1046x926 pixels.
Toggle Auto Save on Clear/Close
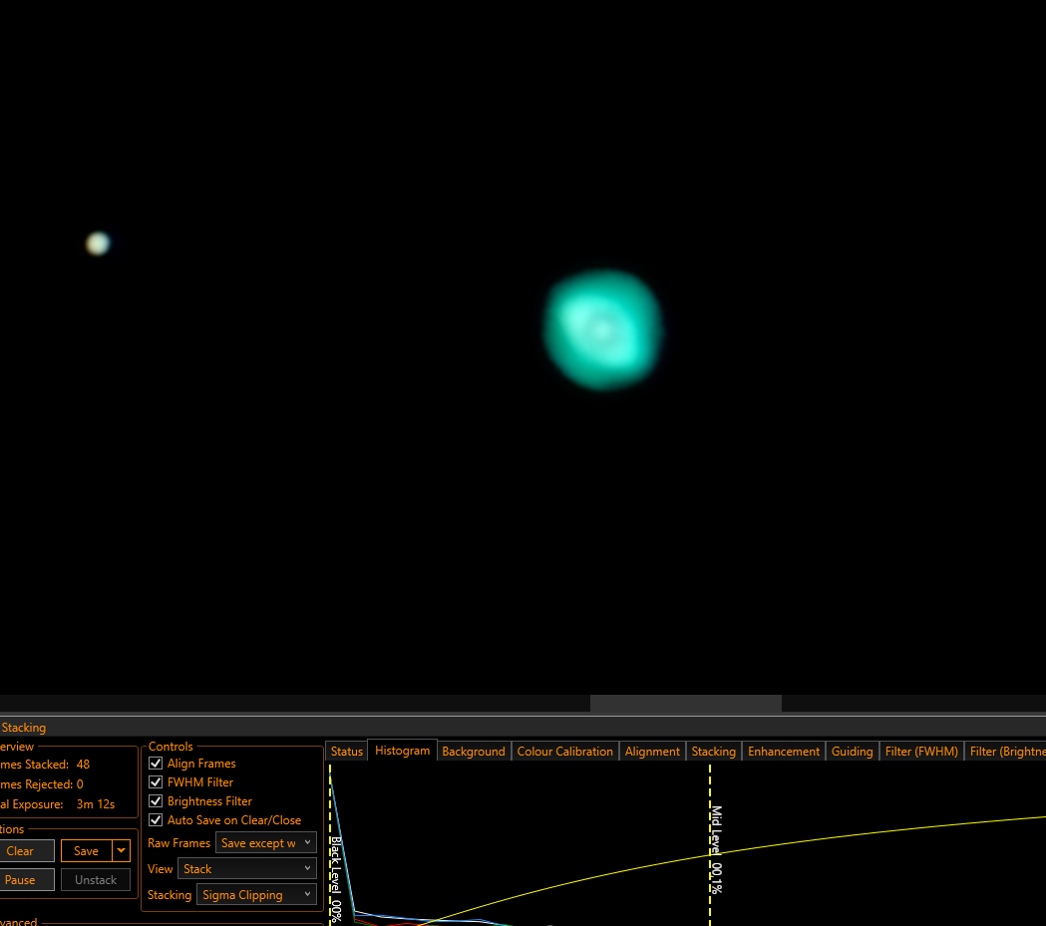click(x=156, y=820)
